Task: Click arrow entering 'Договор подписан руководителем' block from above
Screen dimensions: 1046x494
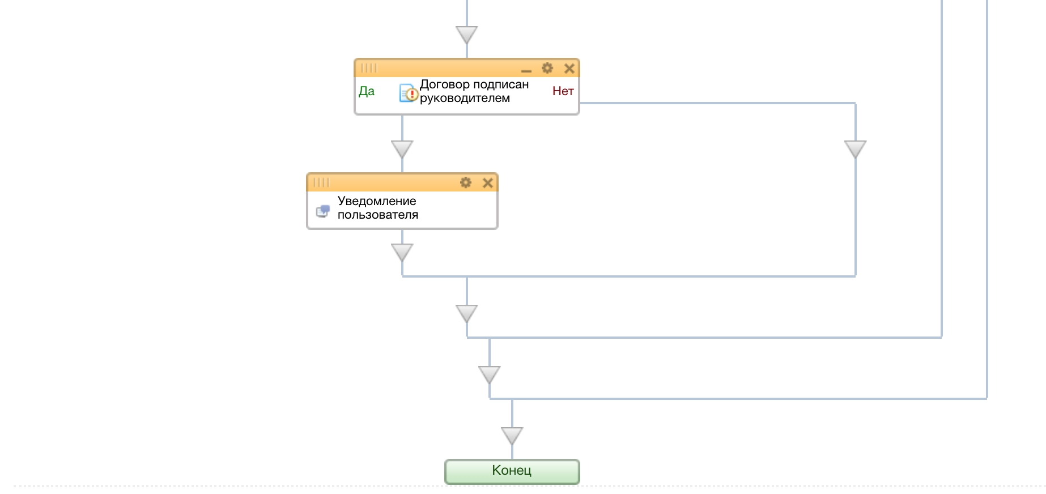Action: [467, 35]
